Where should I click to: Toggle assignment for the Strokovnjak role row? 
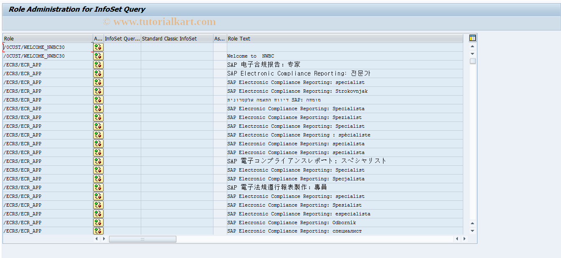click(98, 91)
